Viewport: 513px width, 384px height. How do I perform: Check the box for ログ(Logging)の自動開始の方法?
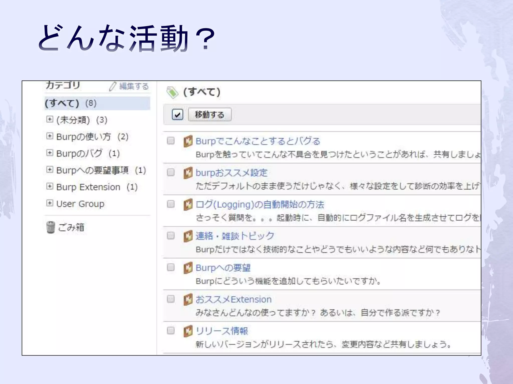pyautogui.click(x=171, y=204)
